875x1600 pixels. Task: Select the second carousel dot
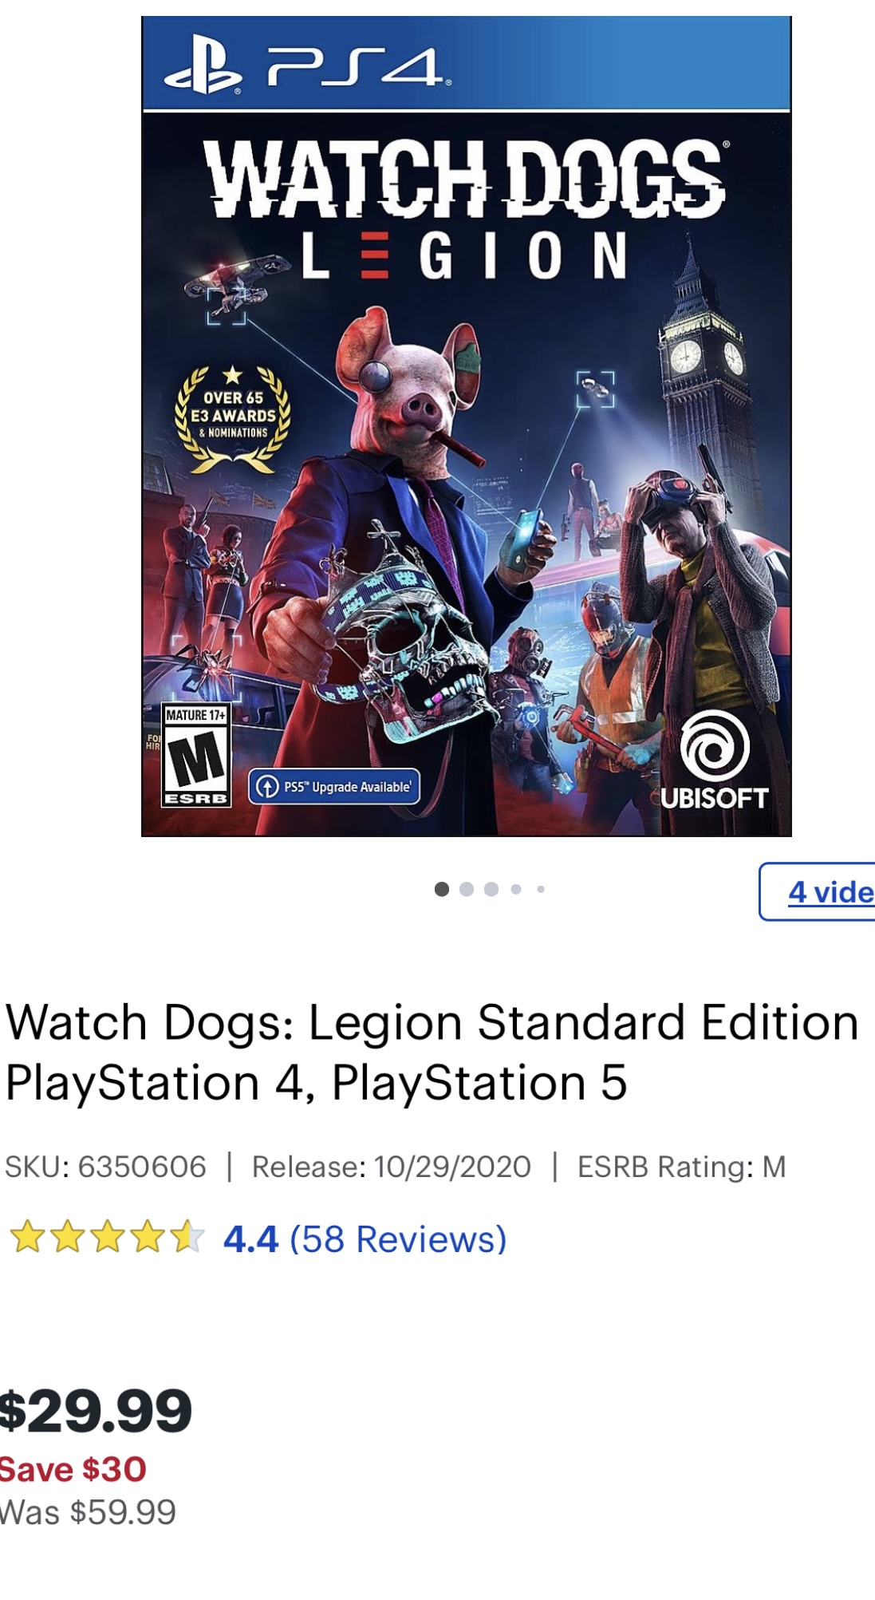[x=467, y=889]
